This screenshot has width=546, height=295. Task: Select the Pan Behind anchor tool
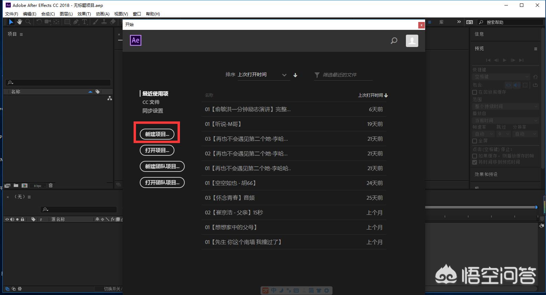click(56, 22)
